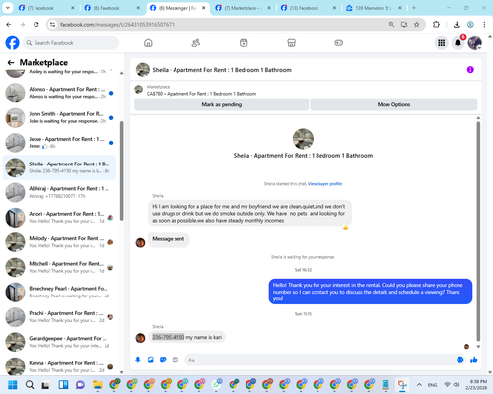
Task: Open Abhiraj apartment conversation
Action: [x=59, y=192]
